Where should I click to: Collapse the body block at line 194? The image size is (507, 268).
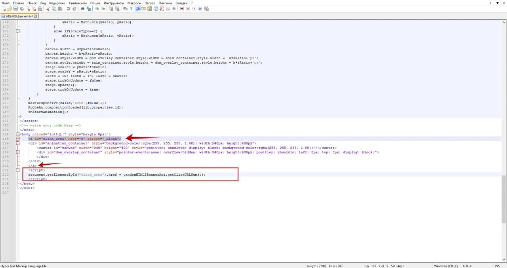coord(18,134)
